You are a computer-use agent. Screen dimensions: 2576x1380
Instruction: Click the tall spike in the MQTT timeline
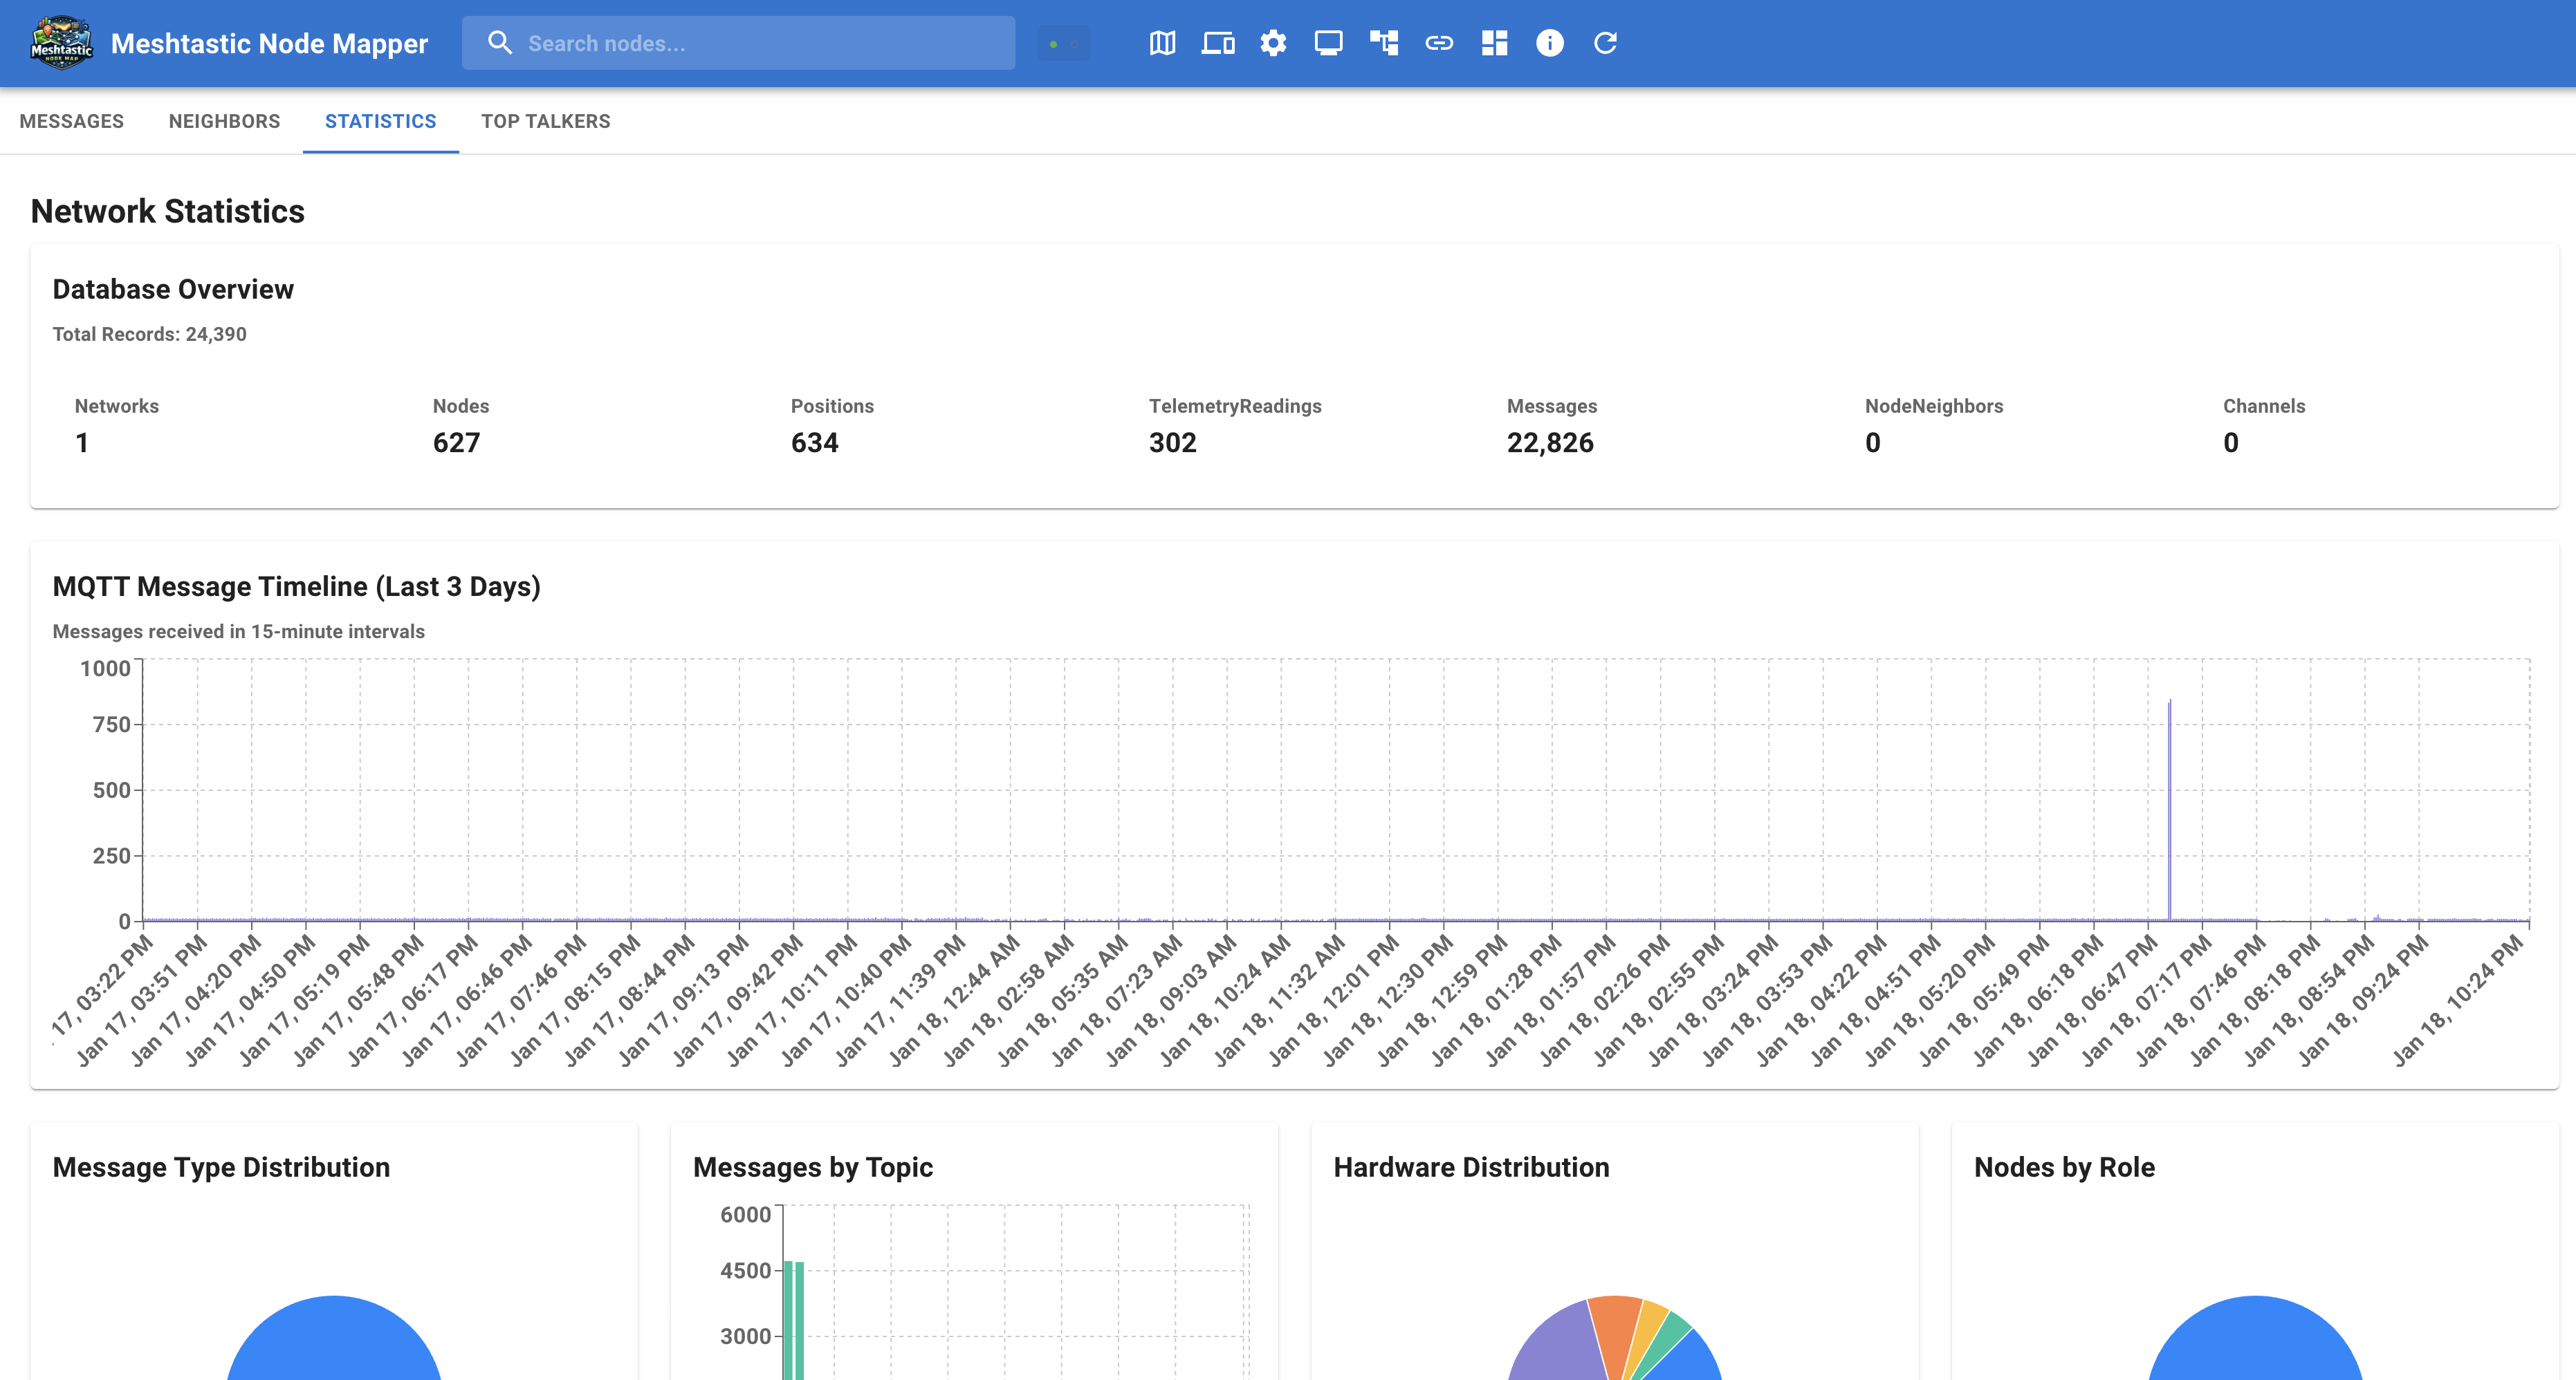pos(2170,799)
